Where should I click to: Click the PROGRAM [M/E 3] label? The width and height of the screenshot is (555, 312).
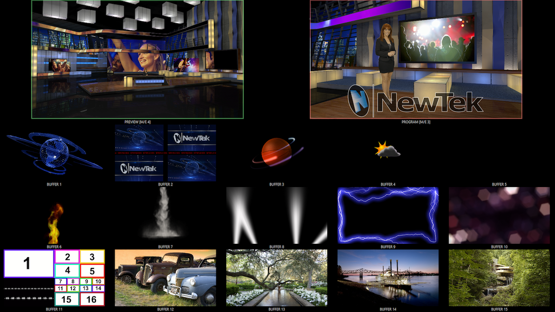click(416, 122)
